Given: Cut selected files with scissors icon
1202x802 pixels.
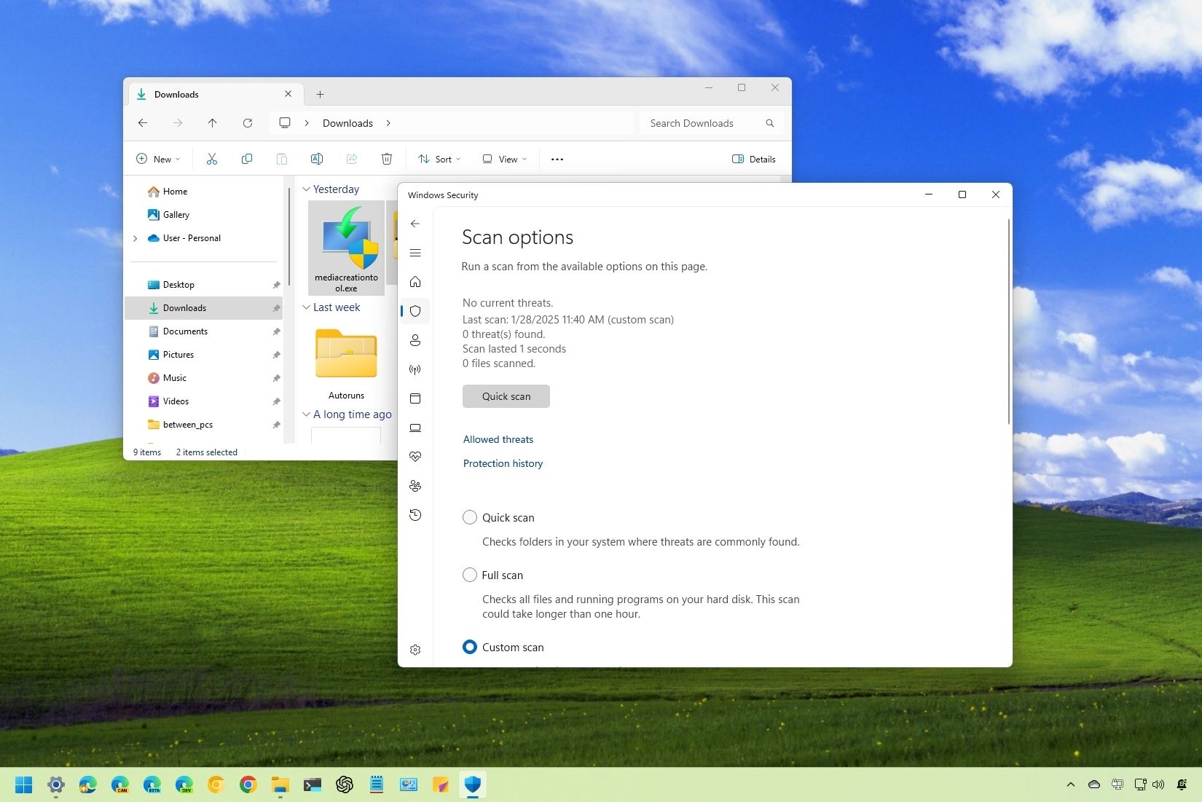Looking at the screenshot, I should pyautogui.click(x=212, y=159).
